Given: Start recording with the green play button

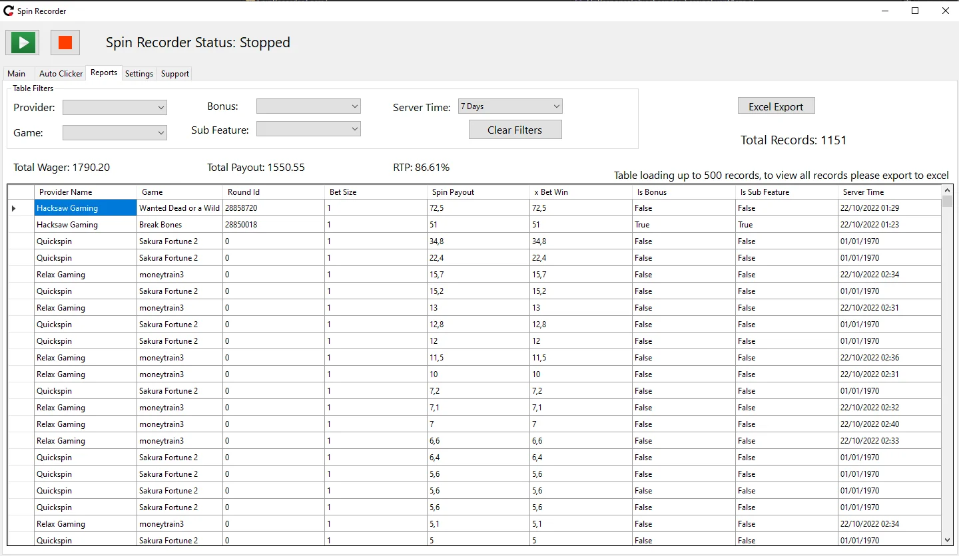Looking at the screenshot, I should click(23, 43).
